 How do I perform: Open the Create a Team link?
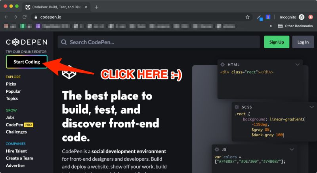[19, 158]
